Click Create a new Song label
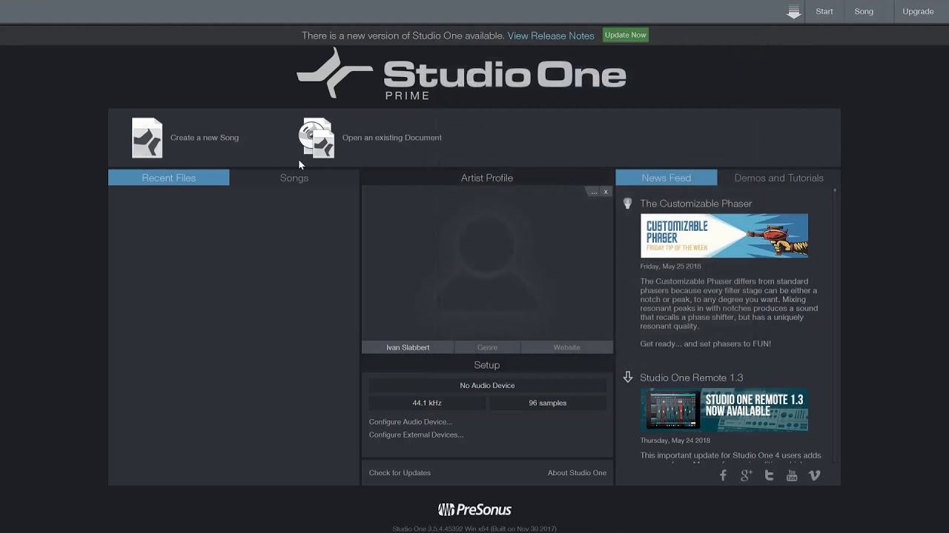The width and height of the screenshot is (949, 533). (x=205, y=138)
